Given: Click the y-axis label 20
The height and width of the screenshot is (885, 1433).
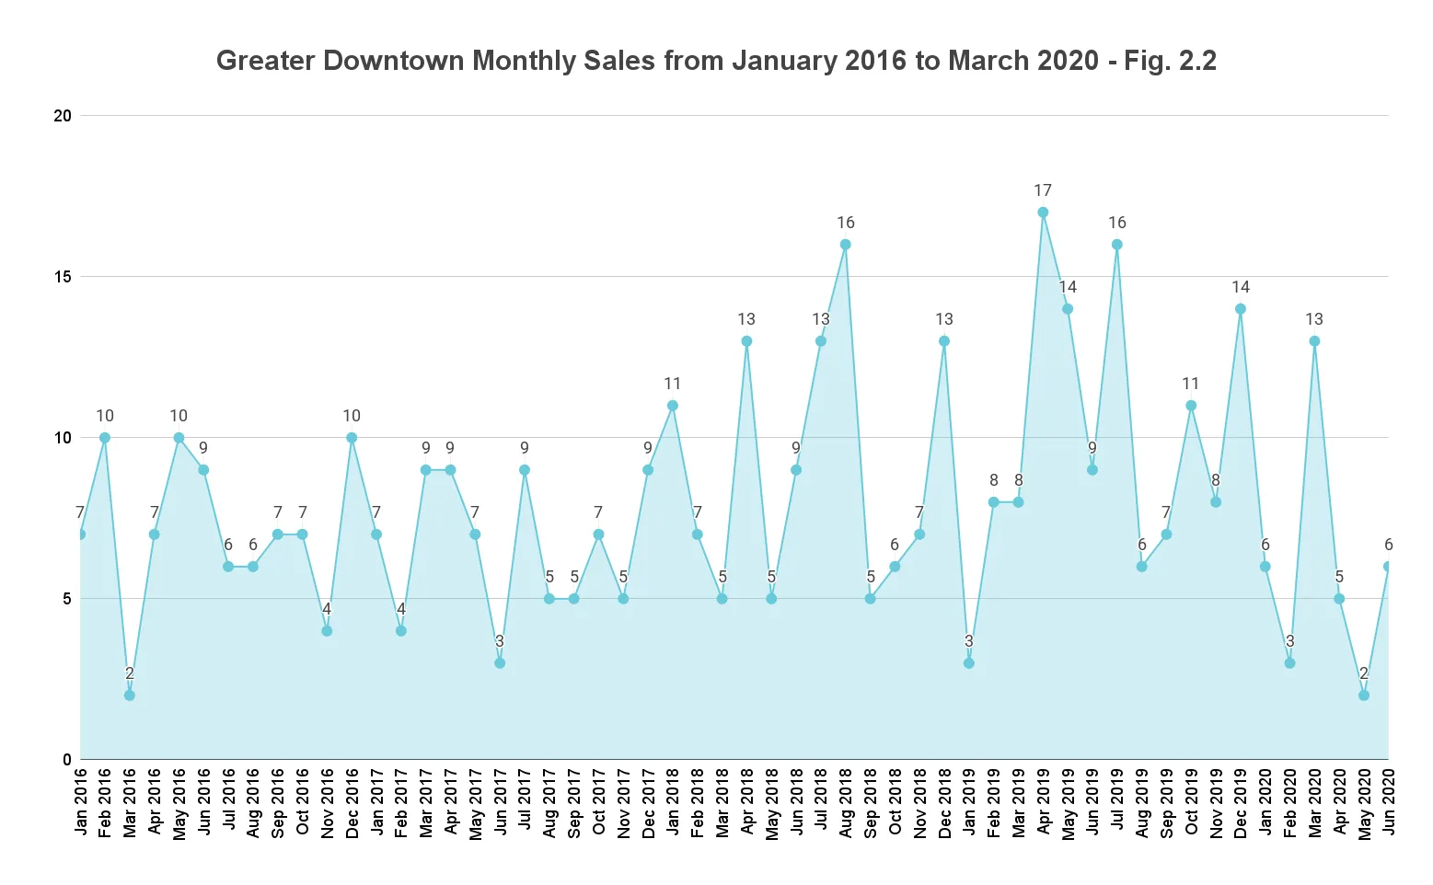Looking at the screenshot, I should click(x=63, y=116).
